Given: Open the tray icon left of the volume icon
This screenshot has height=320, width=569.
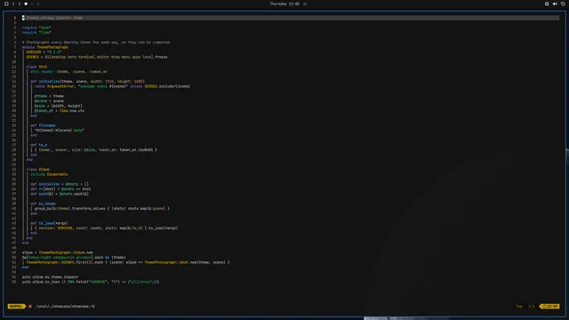Looking at the screenshot, I should 547,4.
